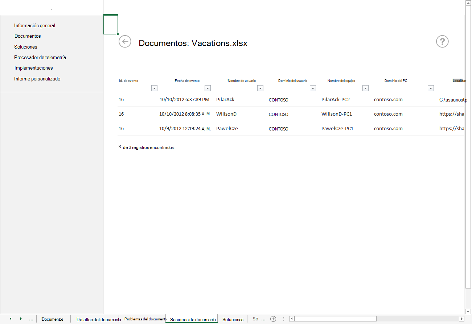Go back using the circular arrow icon

(x=125, y=42)
